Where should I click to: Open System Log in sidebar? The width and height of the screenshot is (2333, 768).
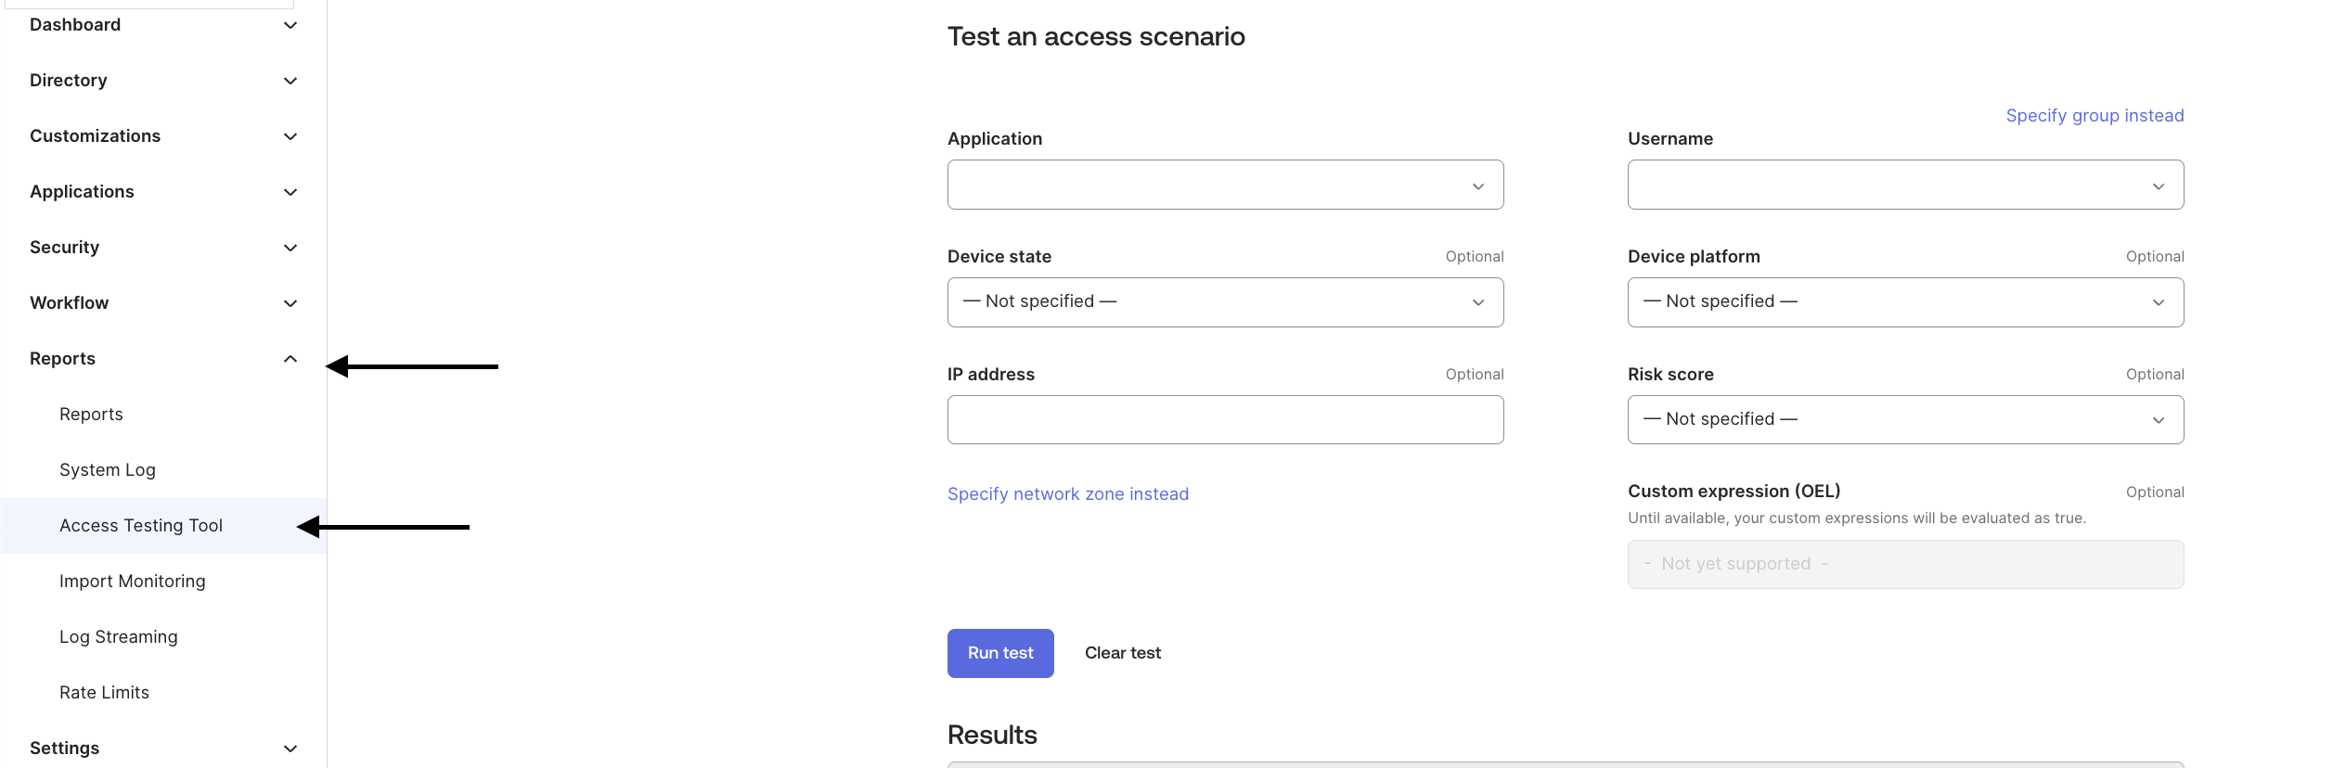(108, 470)
